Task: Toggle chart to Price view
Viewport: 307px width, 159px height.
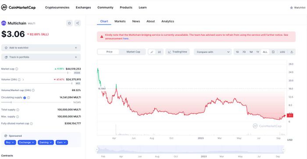Action: (x=109, y=52)
